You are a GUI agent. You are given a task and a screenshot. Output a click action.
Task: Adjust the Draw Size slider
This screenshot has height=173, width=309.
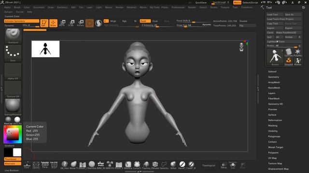[x=194, y=25]
